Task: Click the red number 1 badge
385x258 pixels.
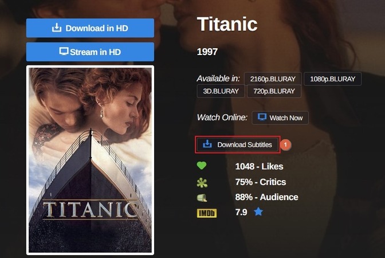Action: (285, 144)
